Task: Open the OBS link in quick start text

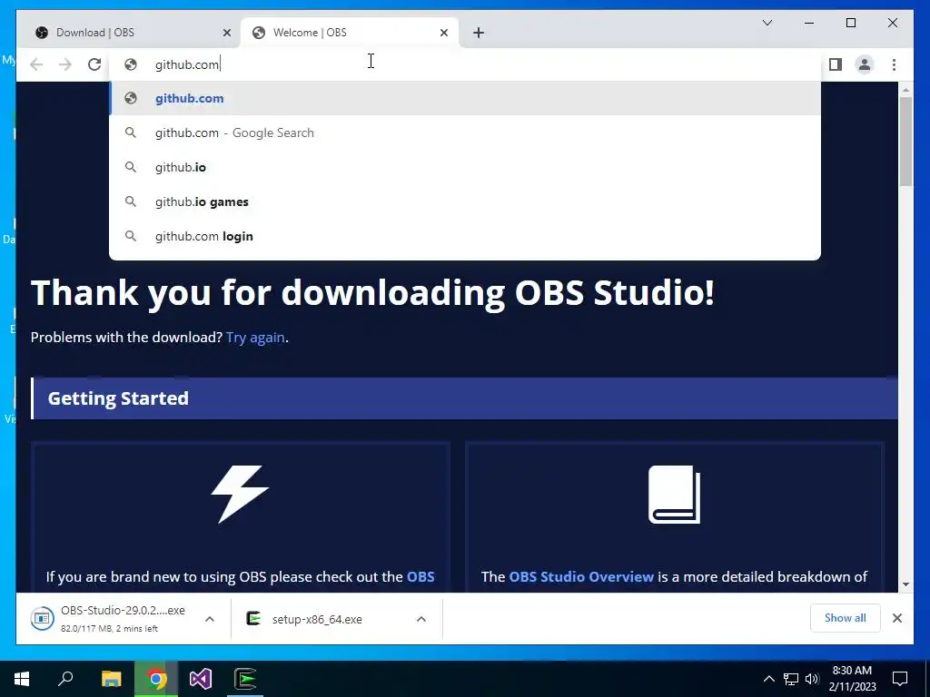Action: point(420,576)
